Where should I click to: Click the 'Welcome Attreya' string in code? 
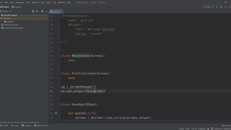click(101, 29)
